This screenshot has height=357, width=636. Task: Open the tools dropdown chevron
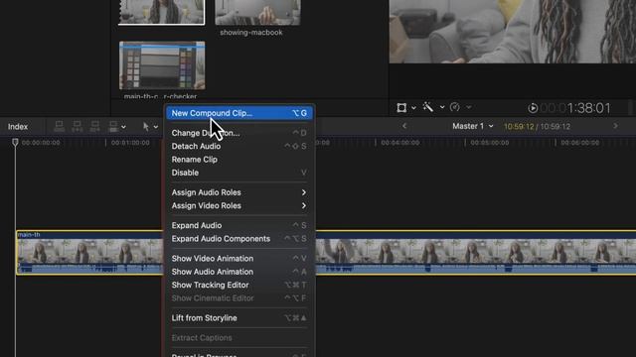click(156, 127)
